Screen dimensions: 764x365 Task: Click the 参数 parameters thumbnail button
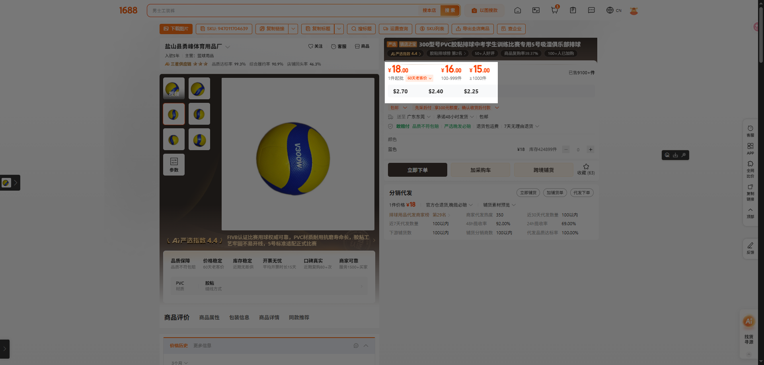[174, 164]
